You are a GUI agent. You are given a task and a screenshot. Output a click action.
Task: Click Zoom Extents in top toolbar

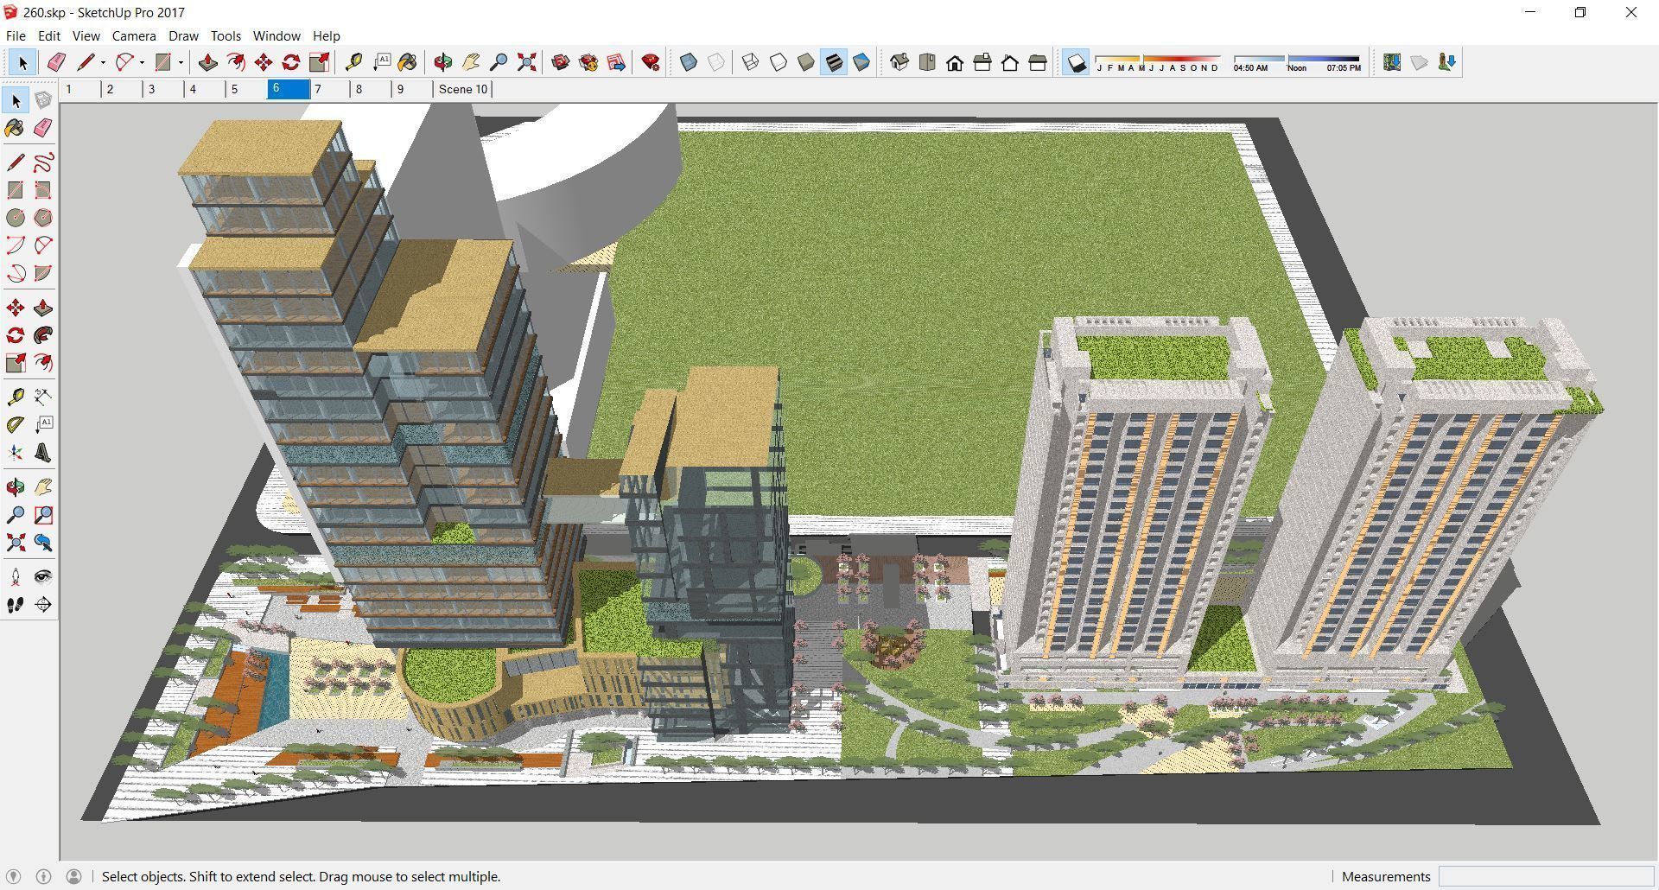tap(526, 62)
